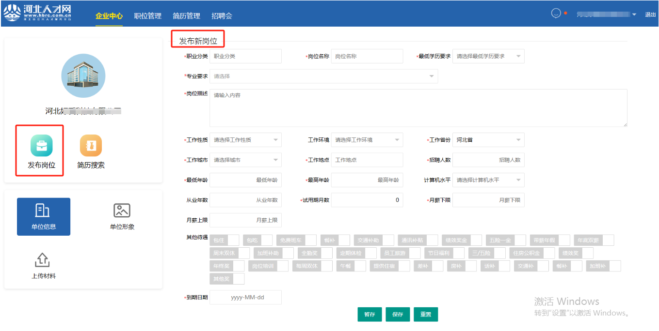The height and width of the screenshot is (331, 659).
Task: Toggle the 五险一金 benefit switch
Action: pos(520,240)
